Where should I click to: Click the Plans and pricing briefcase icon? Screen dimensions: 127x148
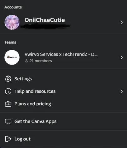[8, 104]
